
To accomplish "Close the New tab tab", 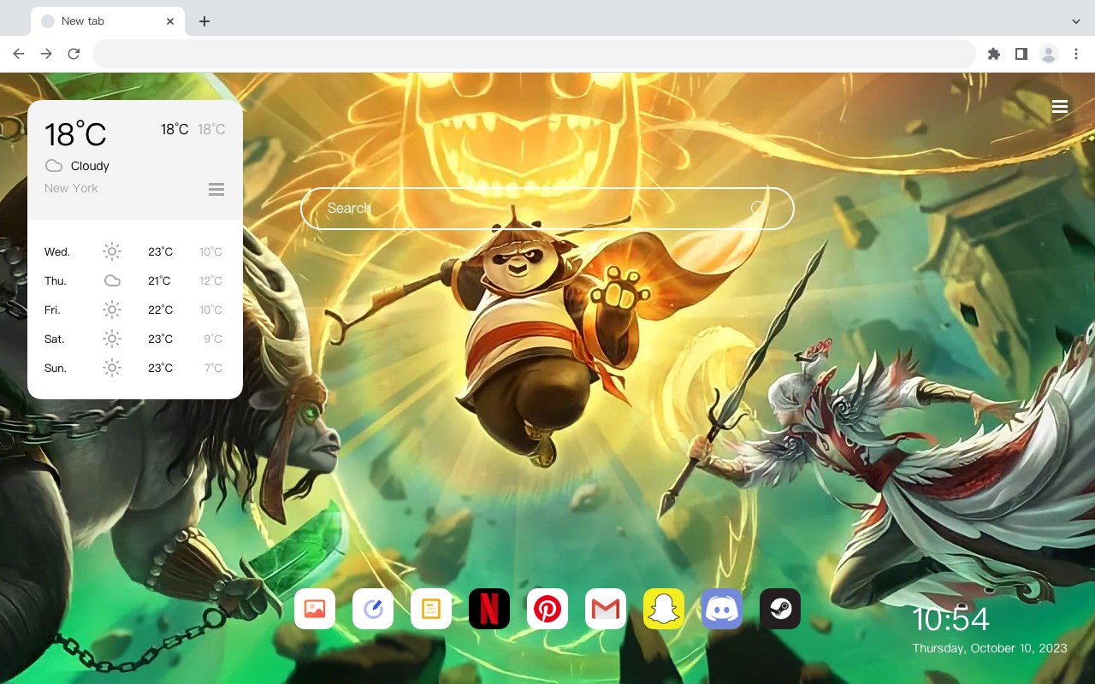I will coord(170,21).
